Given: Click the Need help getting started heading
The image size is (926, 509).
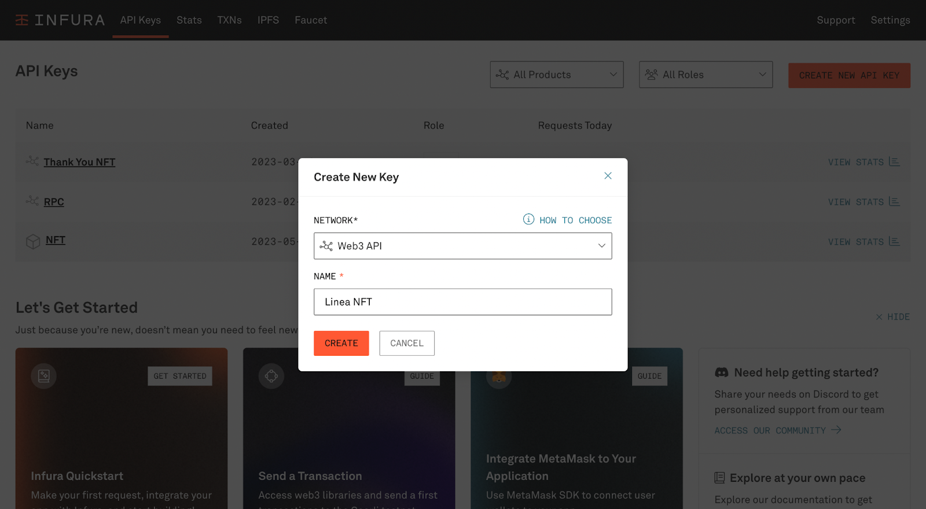Looking at the screenshot, I should tap(806, 372).
